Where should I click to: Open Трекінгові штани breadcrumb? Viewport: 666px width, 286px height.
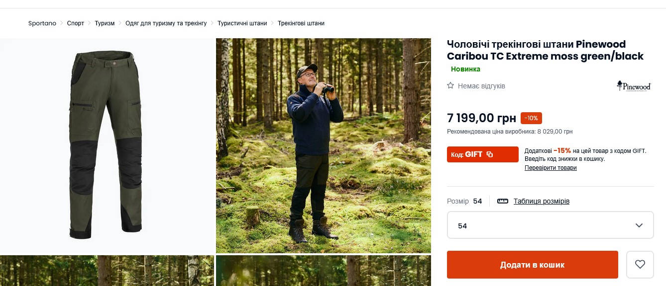[301, 23]
